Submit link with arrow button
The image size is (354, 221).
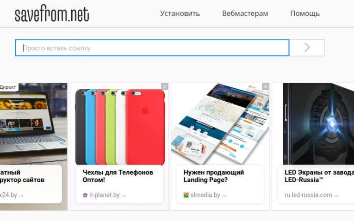pos(307,48)
